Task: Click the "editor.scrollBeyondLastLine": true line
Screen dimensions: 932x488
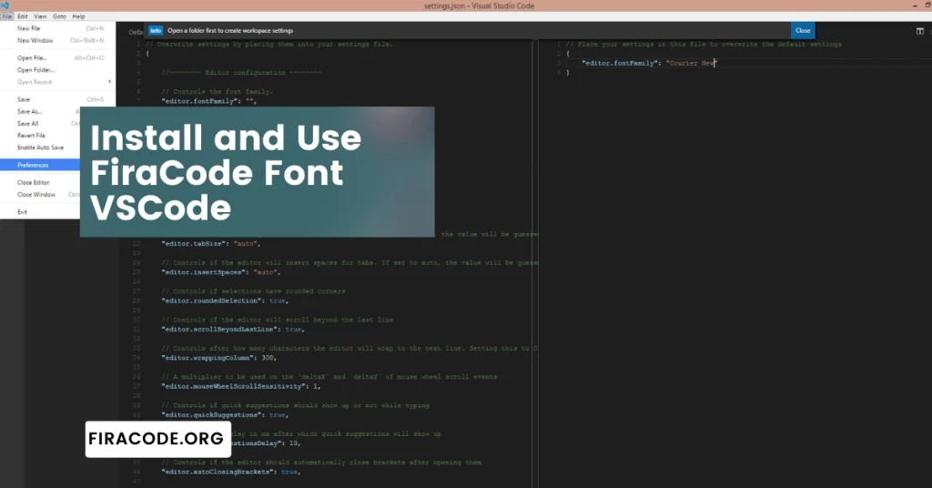Action: pos(232,330)
